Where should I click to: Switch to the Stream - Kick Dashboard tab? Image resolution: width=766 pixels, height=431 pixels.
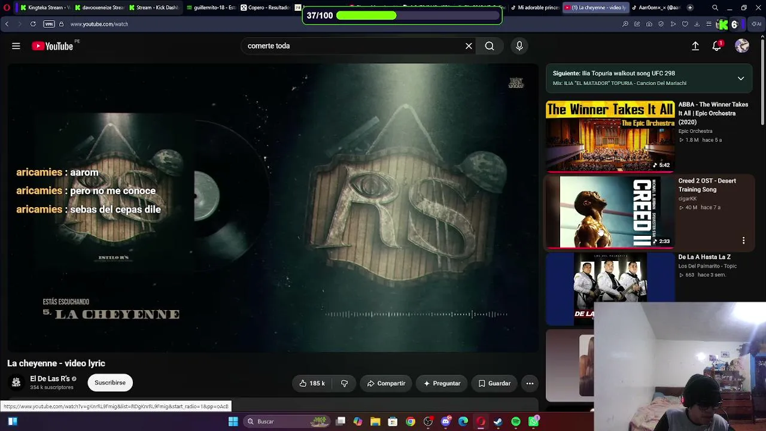154,8
